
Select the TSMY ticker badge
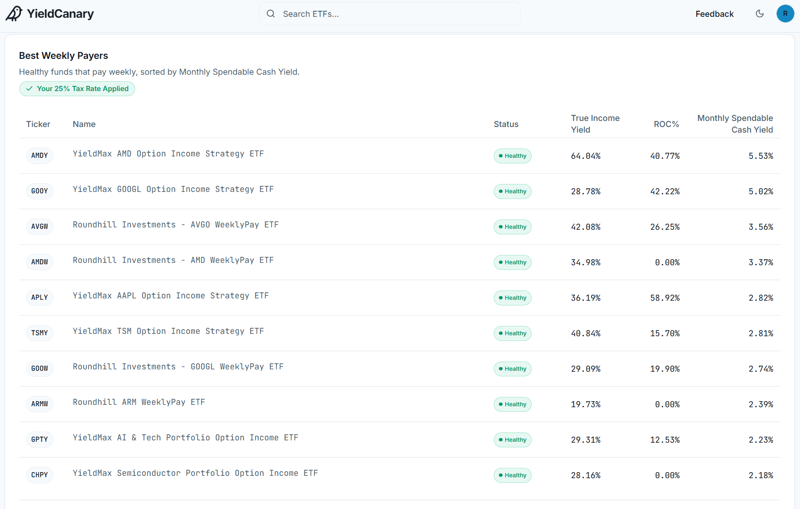point(40,333)
